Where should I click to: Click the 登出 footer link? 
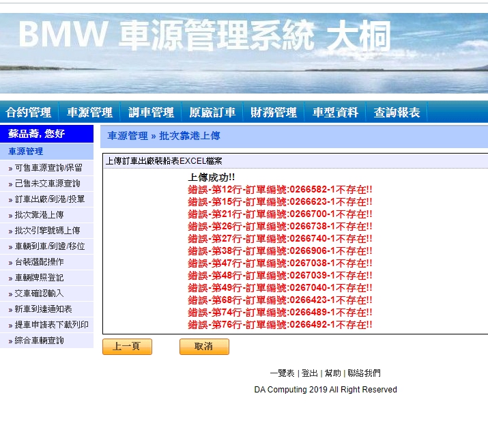[x=310, y=373]
